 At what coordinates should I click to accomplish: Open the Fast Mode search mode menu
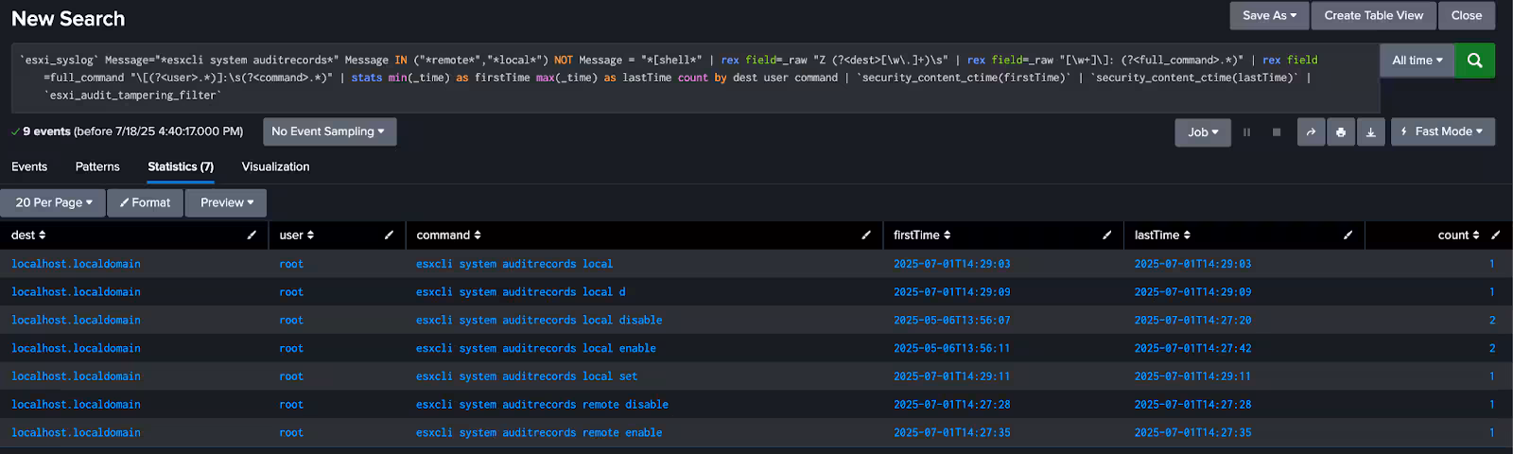[x=1442, y=131]
